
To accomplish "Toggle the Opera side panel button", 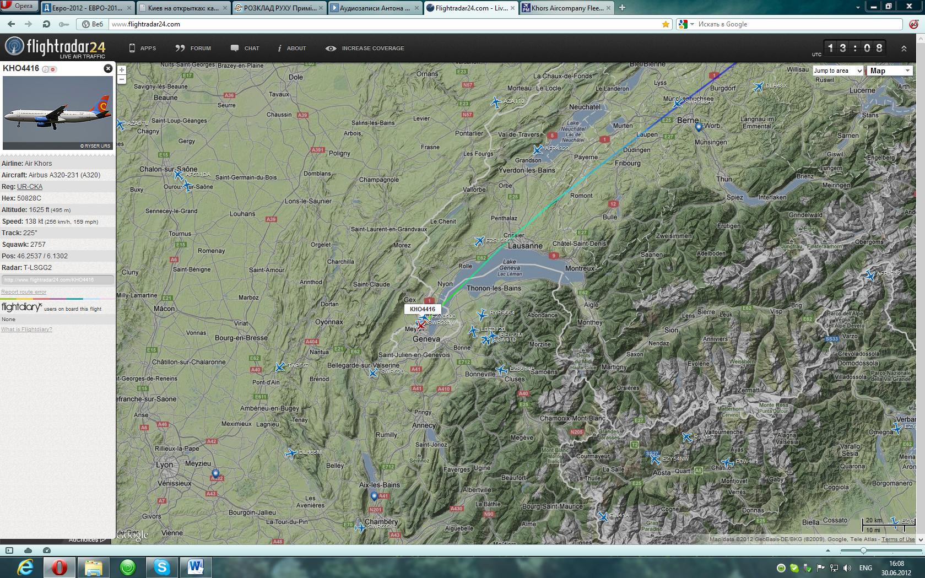I will [x=9, y=550].
